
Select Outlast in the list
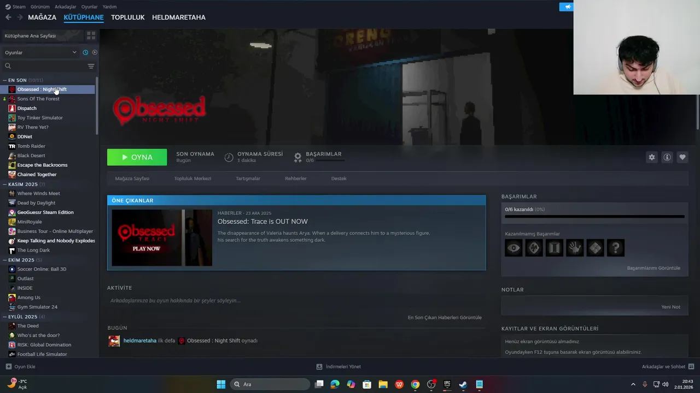(x=25, y=278)
